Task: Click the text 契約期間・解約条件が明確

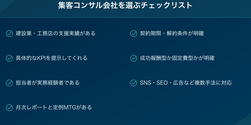Action: coord(172,33)
